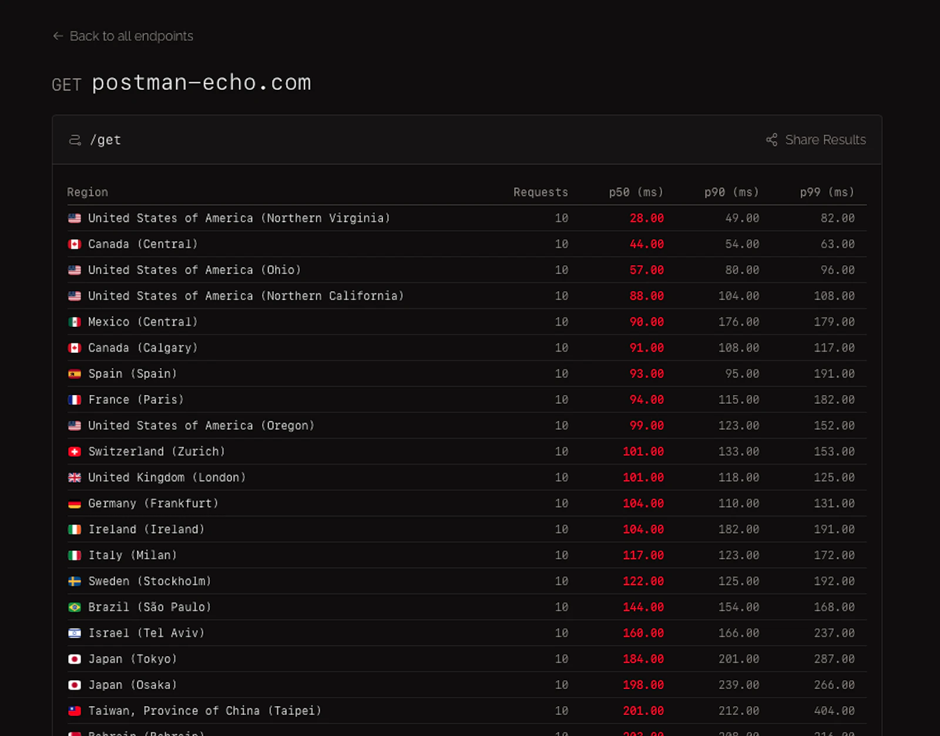Click the back arrow icon
This screenshot has width=940, height=736.
(x=58, y=36)
